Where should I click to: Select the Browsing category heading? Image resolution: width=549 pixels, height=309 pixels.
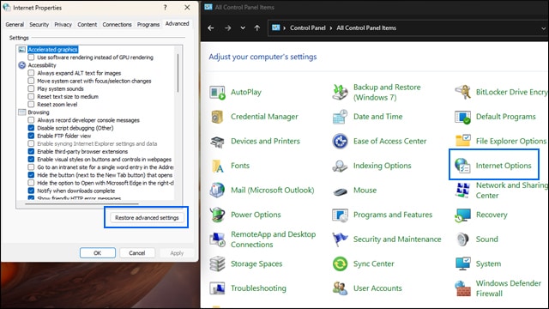coord(39,112)
